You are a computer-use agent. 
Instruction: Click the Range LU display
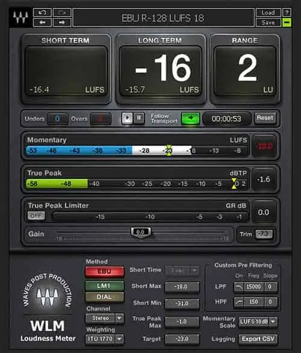(245, 71)
